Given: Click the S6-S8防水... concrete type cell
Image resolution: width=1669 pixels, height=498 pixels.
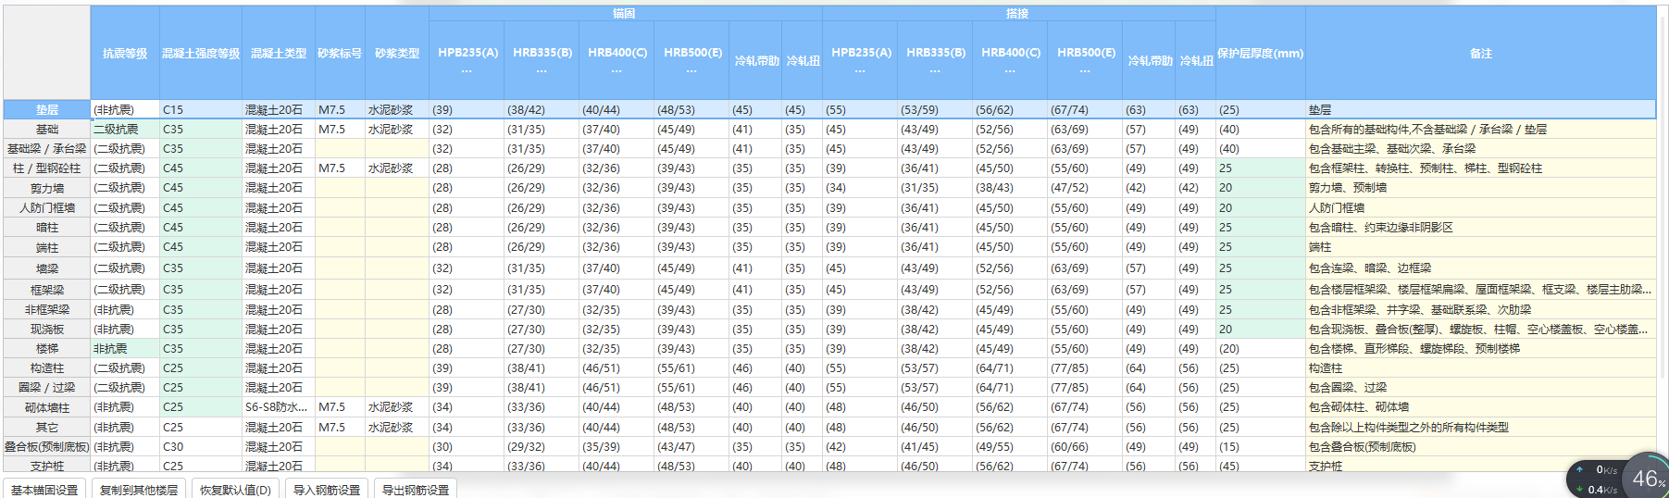Looking at the screenshot, I should click(279, 407).
